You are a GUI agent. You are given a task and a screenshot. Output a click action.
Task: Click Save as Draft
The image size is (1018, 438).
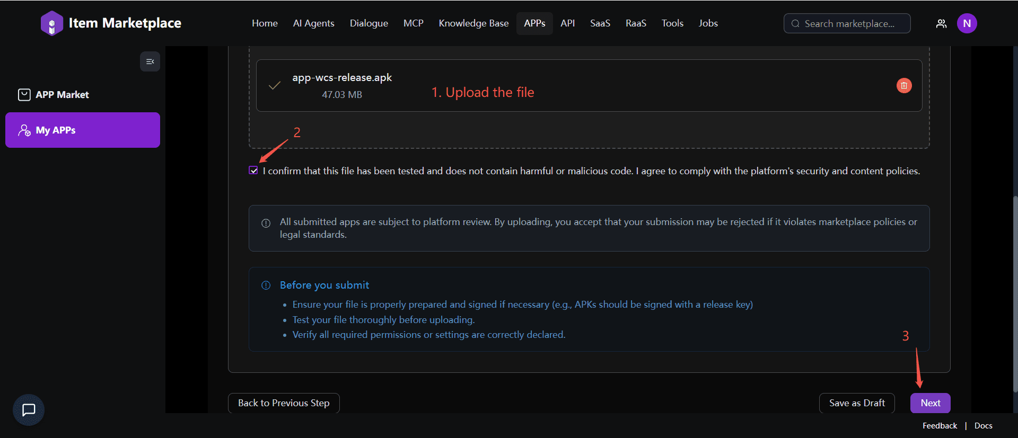coord(857,403)
